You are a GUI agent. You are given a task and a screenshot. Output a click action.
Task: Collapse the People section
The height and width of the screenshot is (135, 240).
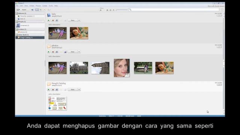pos(17,22)
